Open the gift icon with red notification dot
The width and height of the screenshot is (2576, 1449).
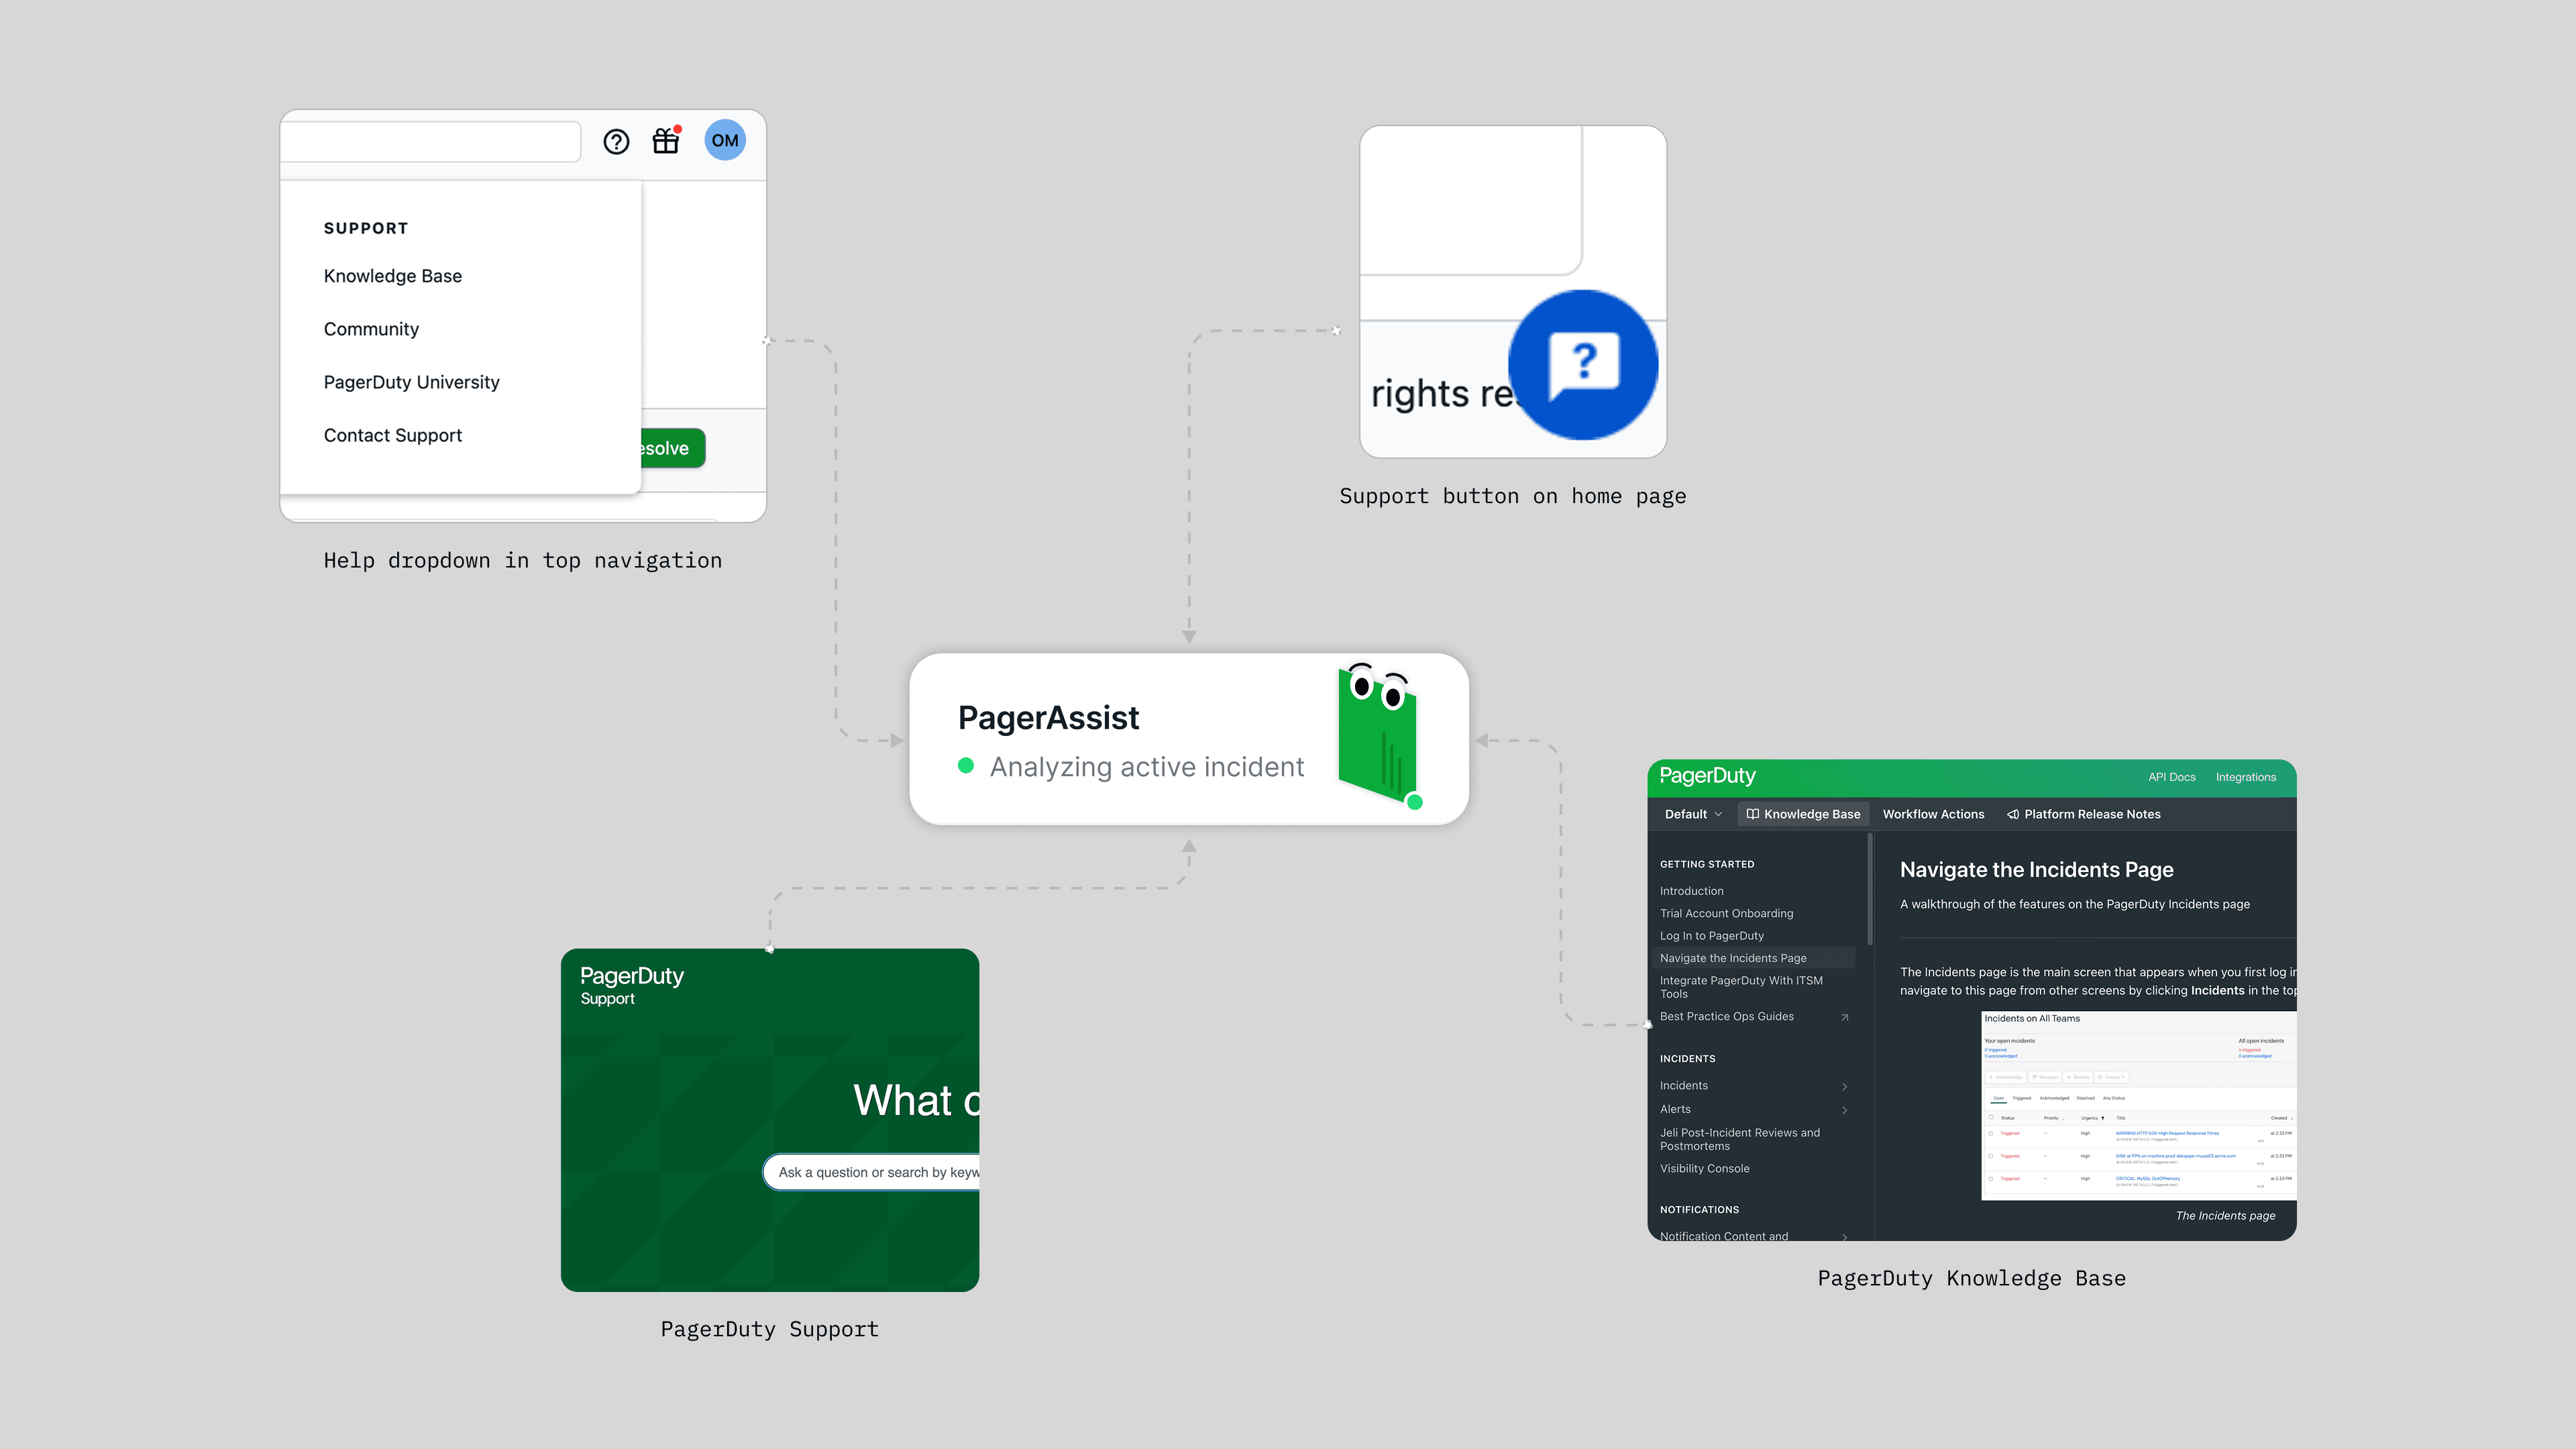tap(666, 141)
